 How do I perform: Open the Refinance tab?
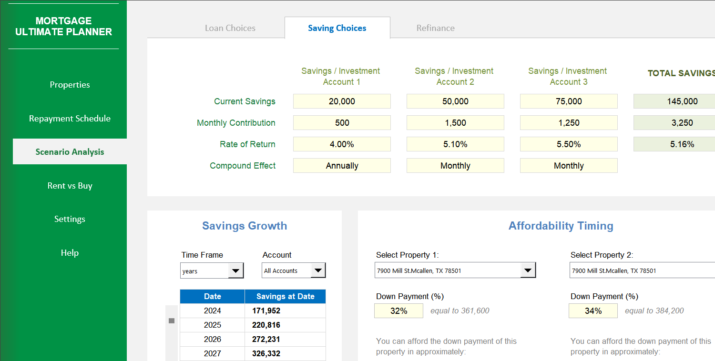click(435, 28)
